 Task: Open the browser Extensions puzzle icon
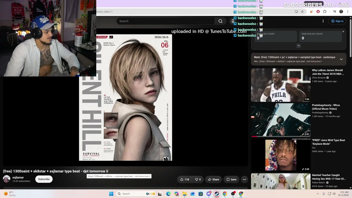click(x=325, y=12)
